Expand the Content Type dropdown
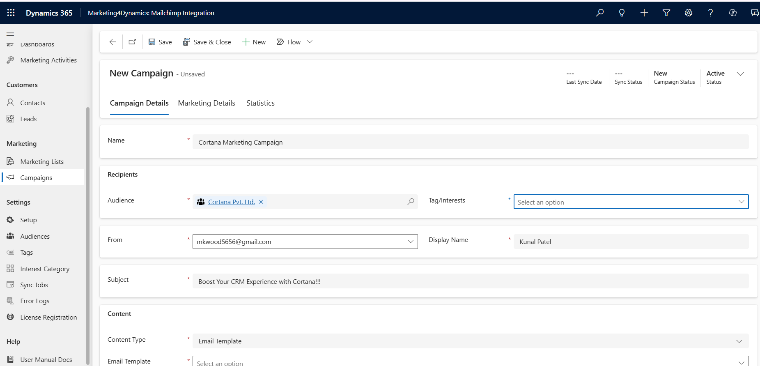Viewport: 760px width, 366px height. 739,341
